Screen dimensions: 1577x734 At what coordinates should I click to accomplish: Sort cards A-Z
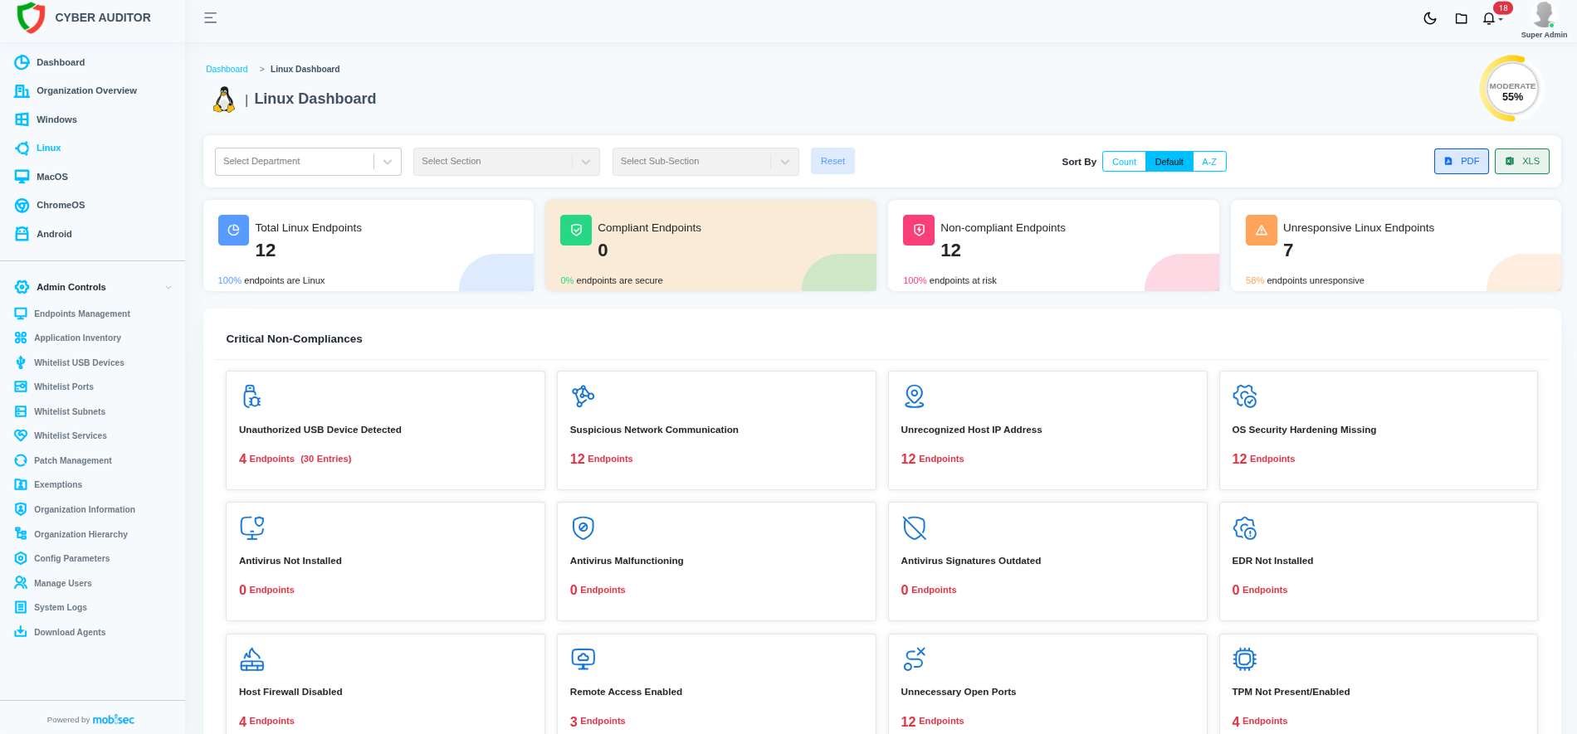1209,162
